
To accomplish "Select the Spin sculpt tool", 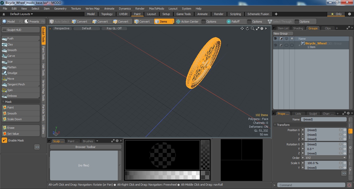I will coord(21,90).
